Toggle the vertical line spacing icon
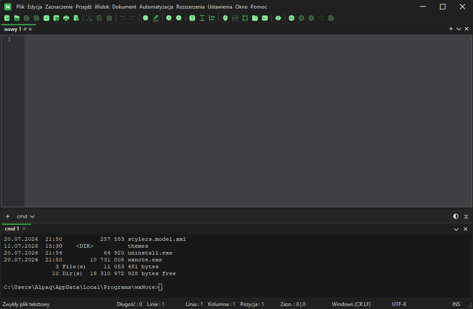 pyautogui.click(x=202, y=18)
